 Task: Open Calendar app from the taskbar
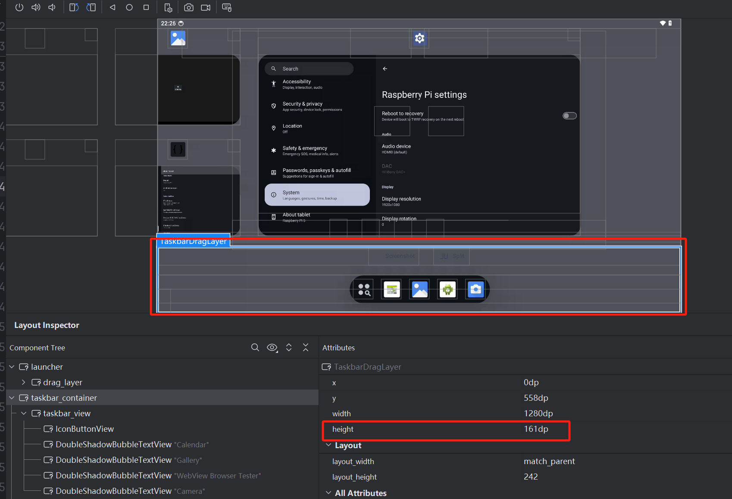tap(392, 290)
